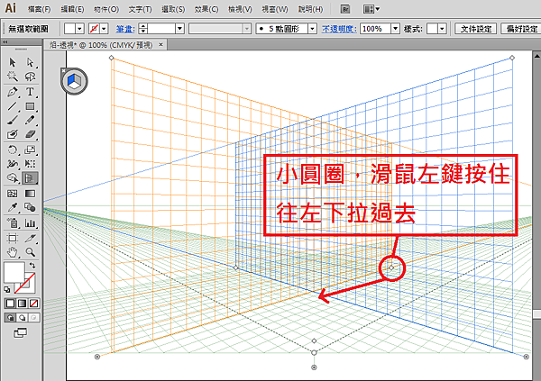This screenshot has height=381, width=541.
Task: Choose the Mesh tool
Action: tap(13, 194)
